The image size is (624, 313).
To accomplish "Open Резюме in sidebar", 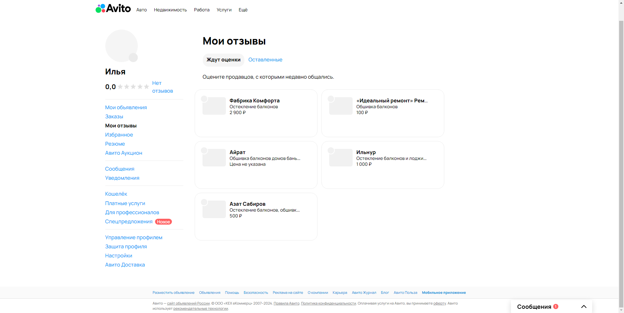I will click(x=115, y=144).
